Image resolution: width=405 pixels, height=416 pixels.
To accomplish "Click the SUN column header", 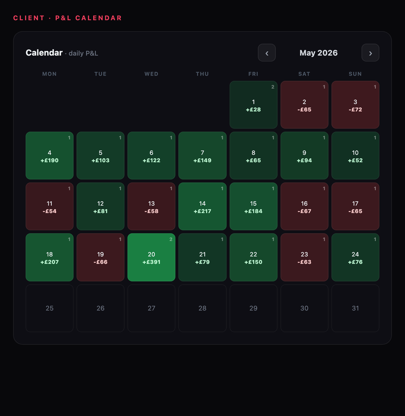I will [x=355, y=74].
